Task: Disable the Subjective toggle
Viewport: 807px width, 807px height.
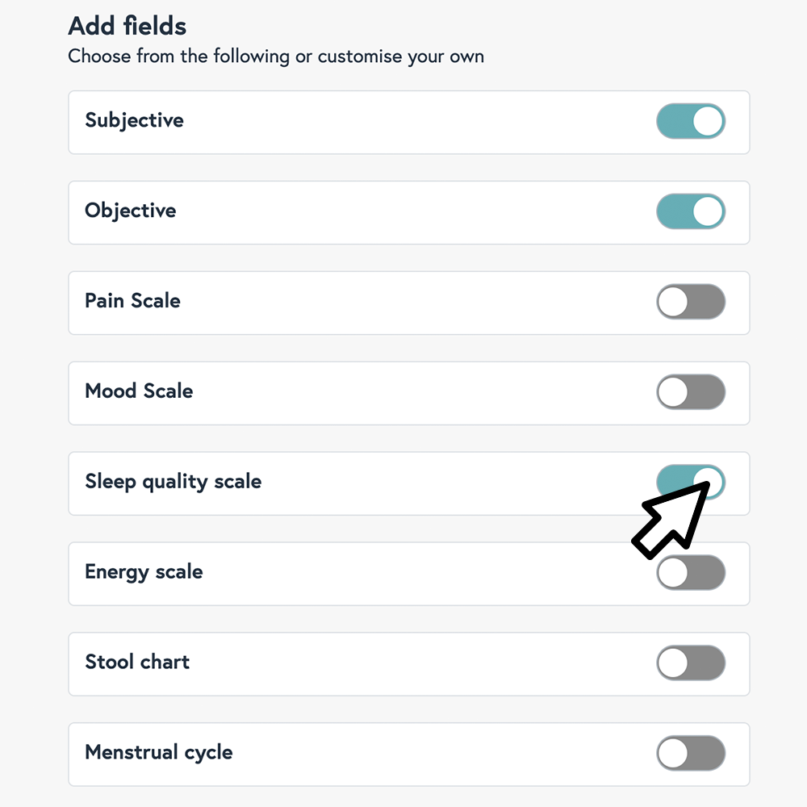Action: (691, 122)
